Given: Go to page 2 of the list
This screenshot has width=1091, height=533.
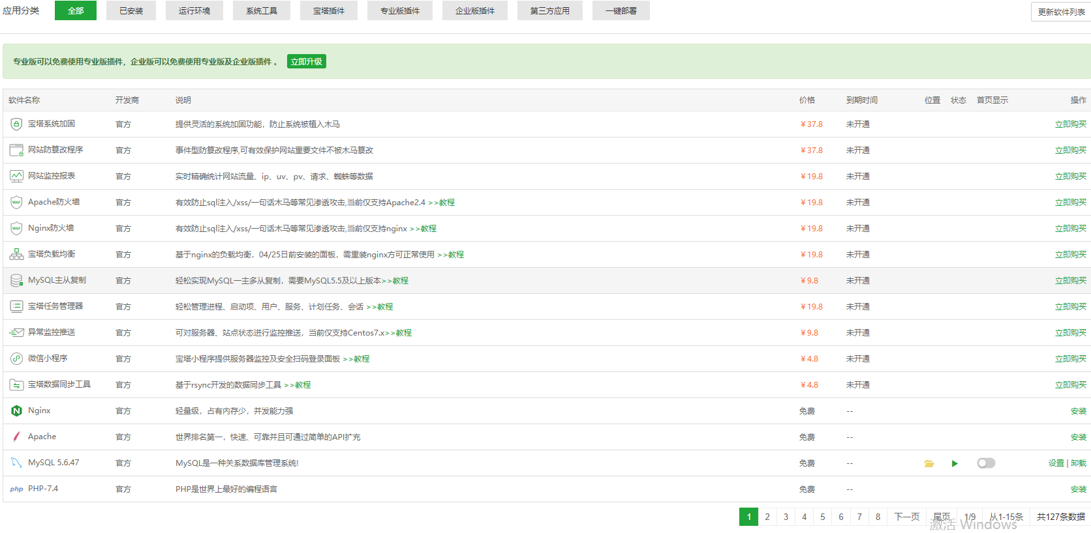Looking at the screenshot, I should [767, 517].
